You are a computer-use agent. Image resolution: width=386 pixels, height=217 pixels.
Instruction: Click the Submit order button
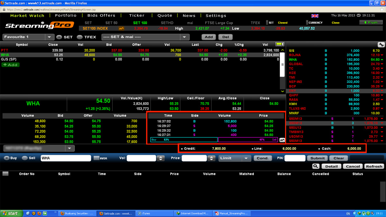[317, 158]
